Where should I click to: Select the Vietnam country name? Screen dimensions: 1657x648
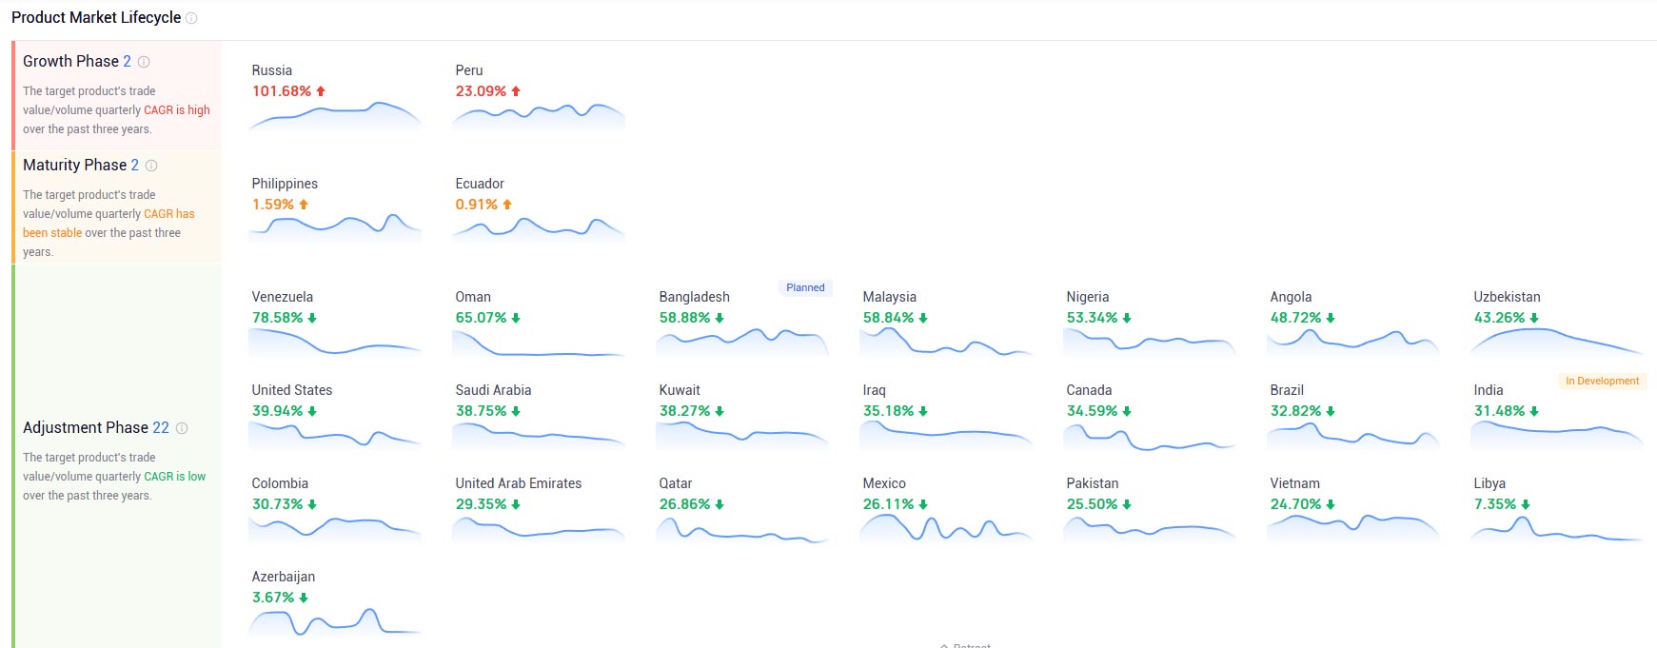(x=1295, y=483)
